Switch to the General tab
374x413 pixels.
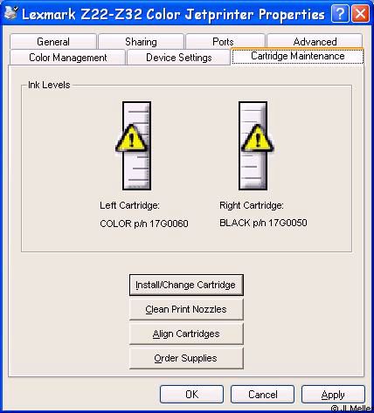tap(53, 42)
